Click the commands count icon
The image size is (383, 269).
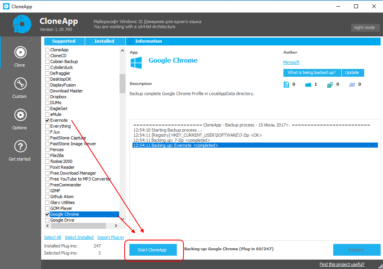point(352,85)
